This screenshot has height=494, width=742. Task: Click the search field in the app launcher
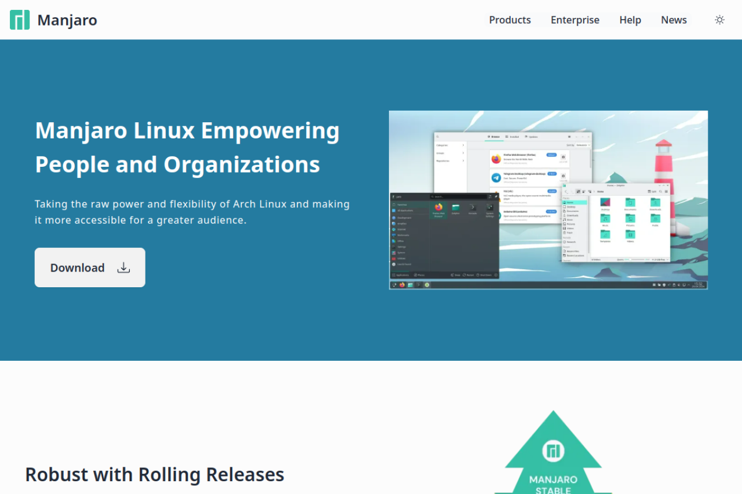click(x=459, y=197)
